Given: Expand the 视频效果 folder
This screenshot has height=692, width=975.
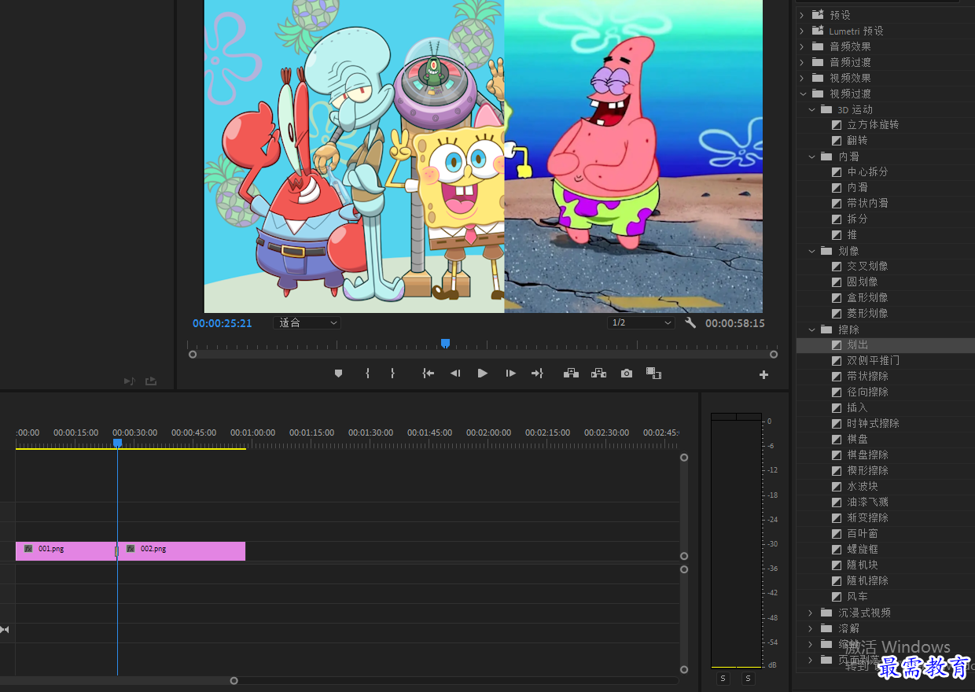Looking at the screenshot, I should (x=802, y=78).
